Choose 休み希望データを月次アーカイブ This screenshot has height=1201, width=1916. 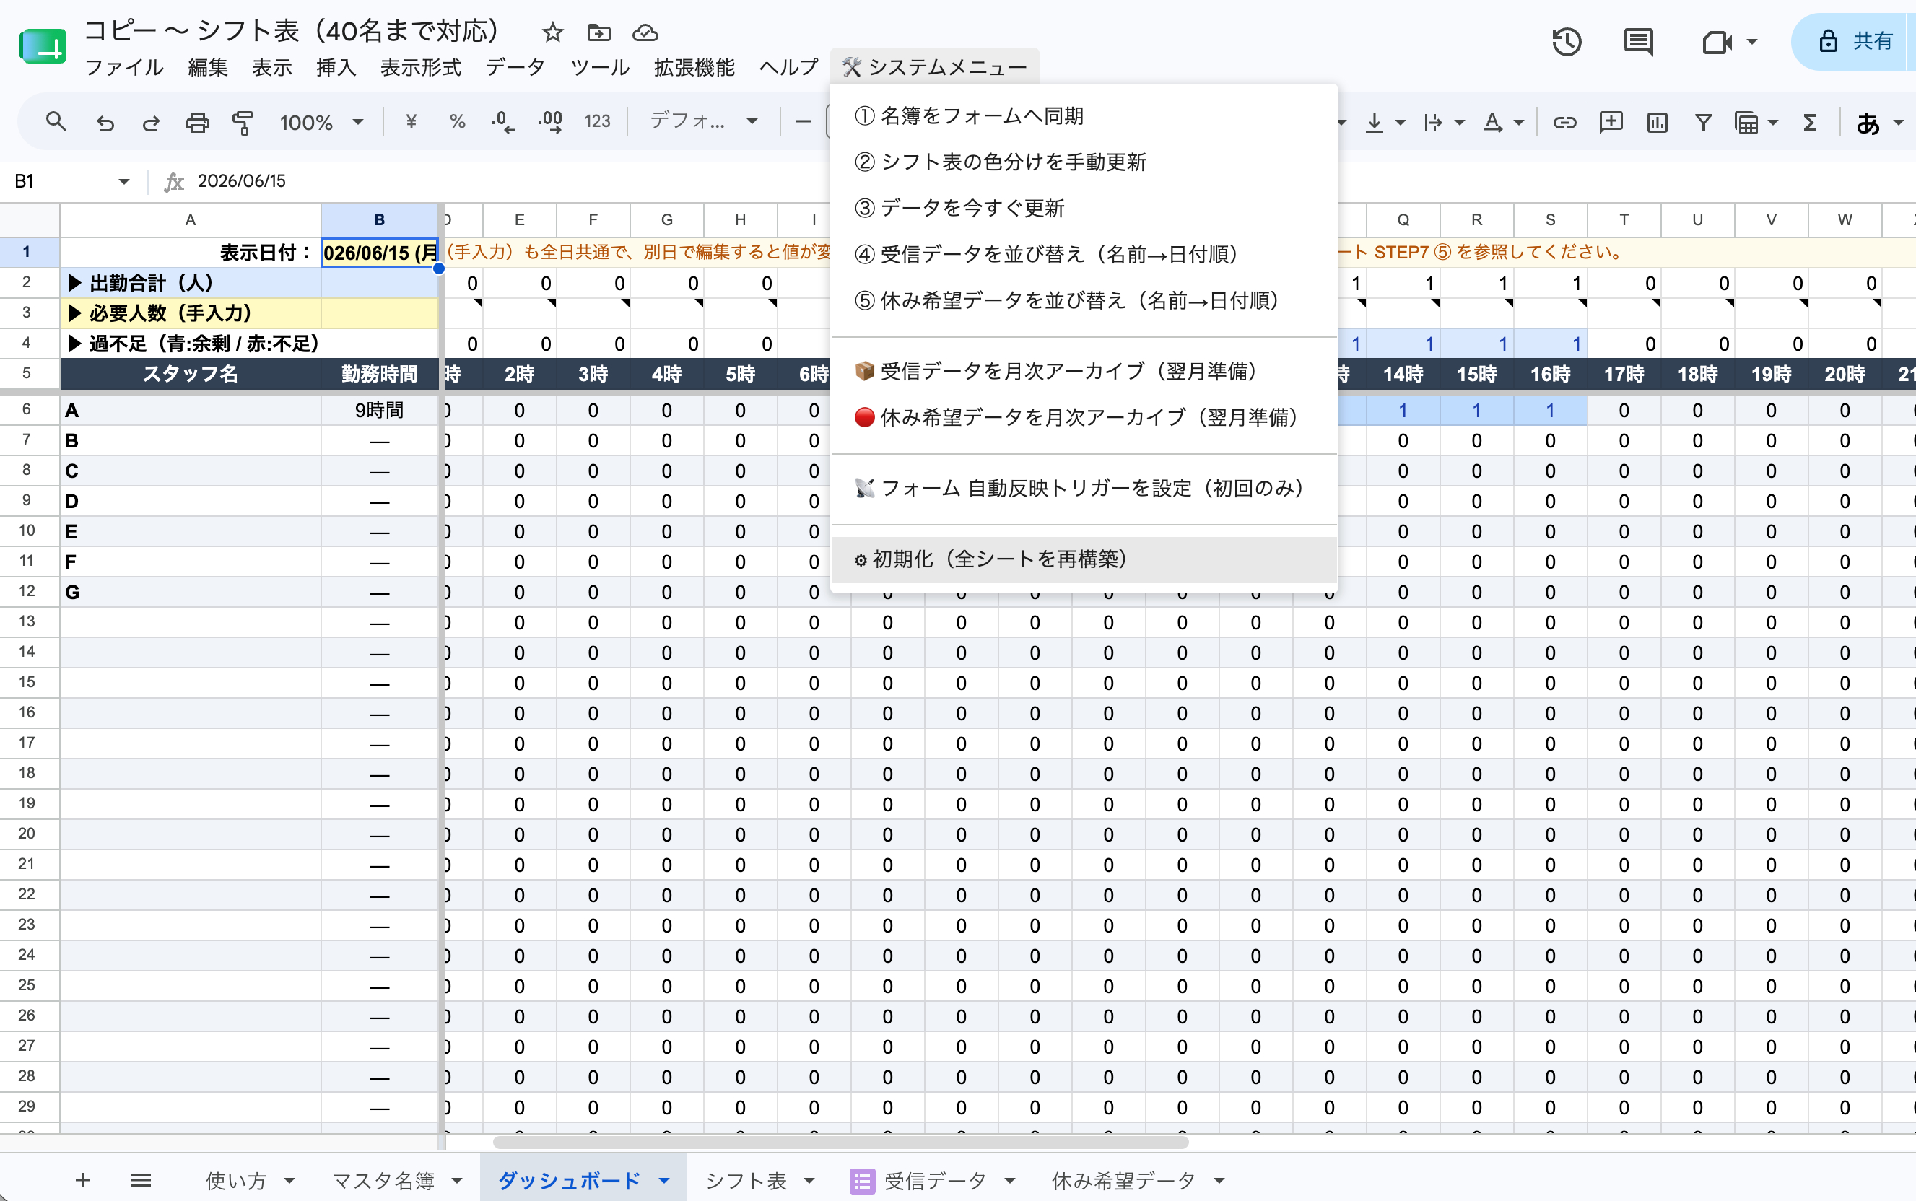pyautogui.click(x=1084, y=417)
